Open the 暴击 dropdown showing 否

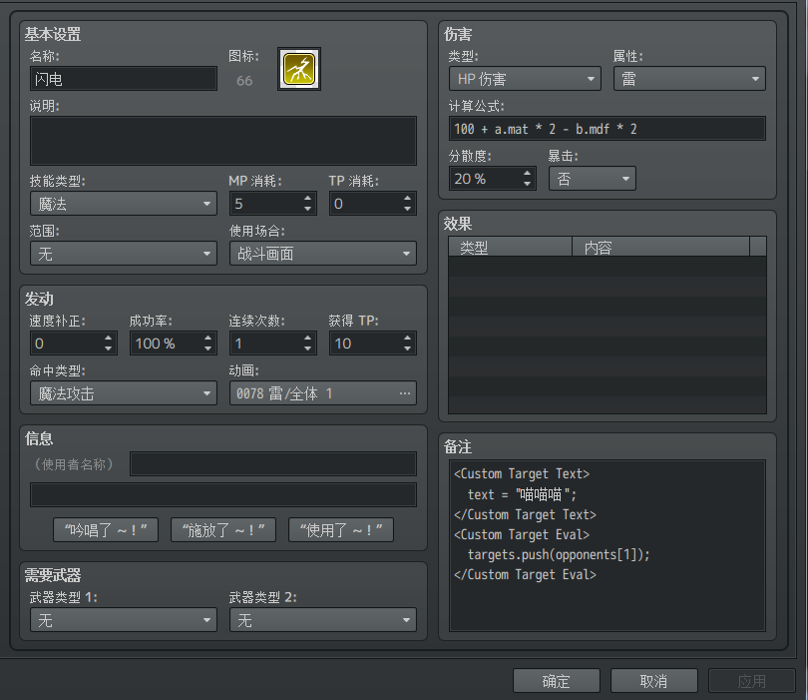tap(593, 179)
